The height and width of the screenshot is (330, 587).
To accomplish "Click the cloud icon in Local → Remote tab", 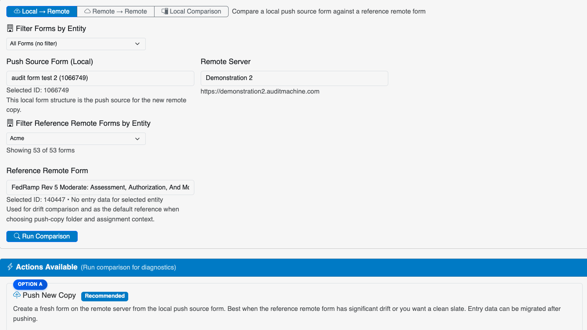I will [17, 11].
